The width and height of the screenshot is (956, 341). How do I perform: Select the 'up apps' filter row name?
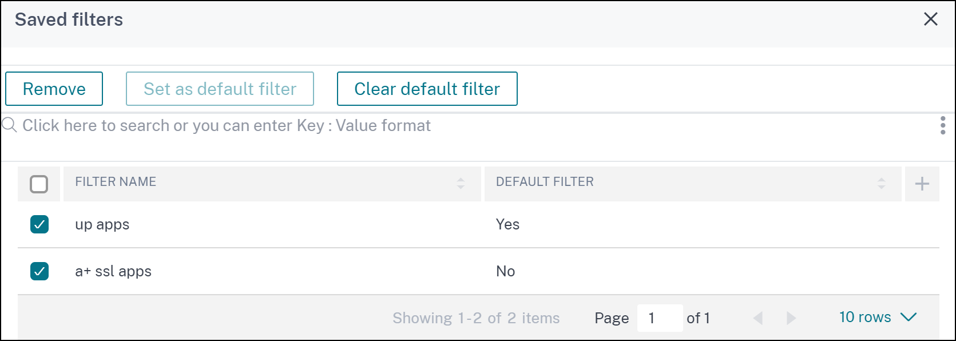(x=102, y=225)
